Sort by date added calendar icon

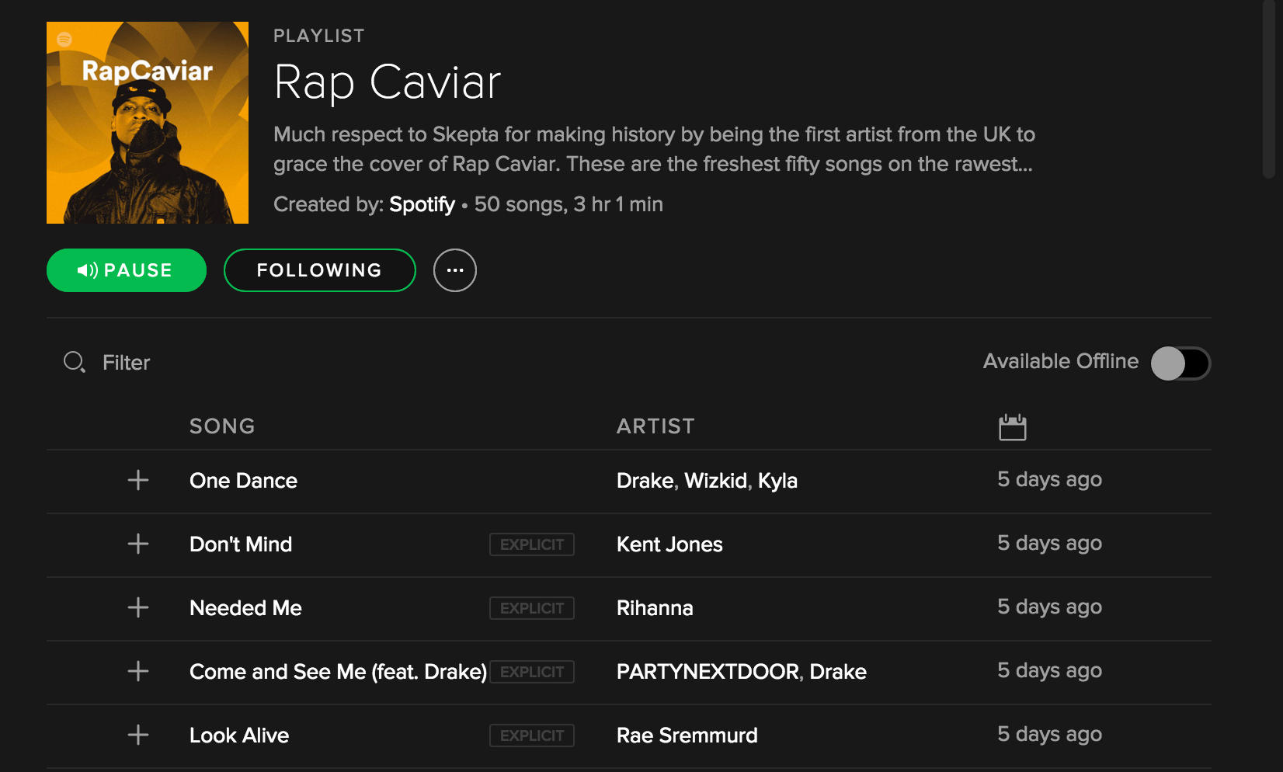click(x=1013, y=426)
